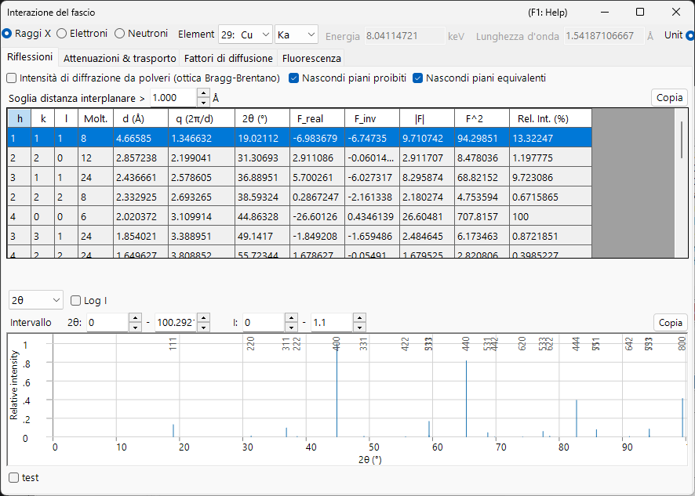Click the interplanar distance threshold field 1.000
695x496 pixels.
point(173,97)
